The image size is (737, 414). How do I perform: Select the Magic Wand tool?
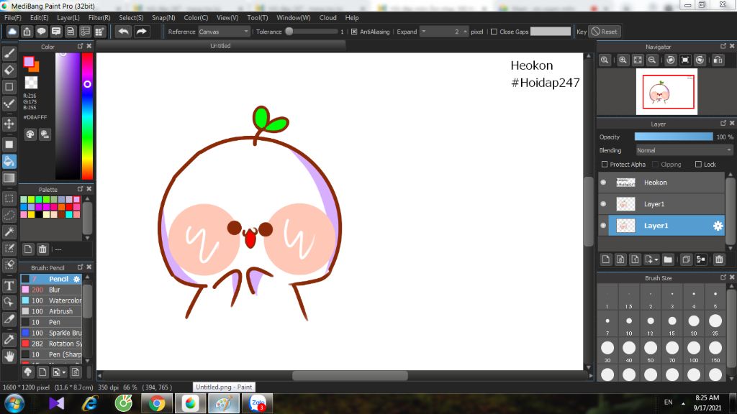9,232
